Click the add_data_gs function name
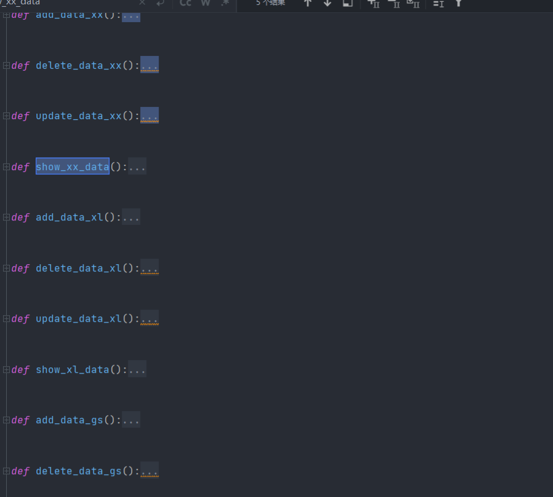 click(70, 420)
